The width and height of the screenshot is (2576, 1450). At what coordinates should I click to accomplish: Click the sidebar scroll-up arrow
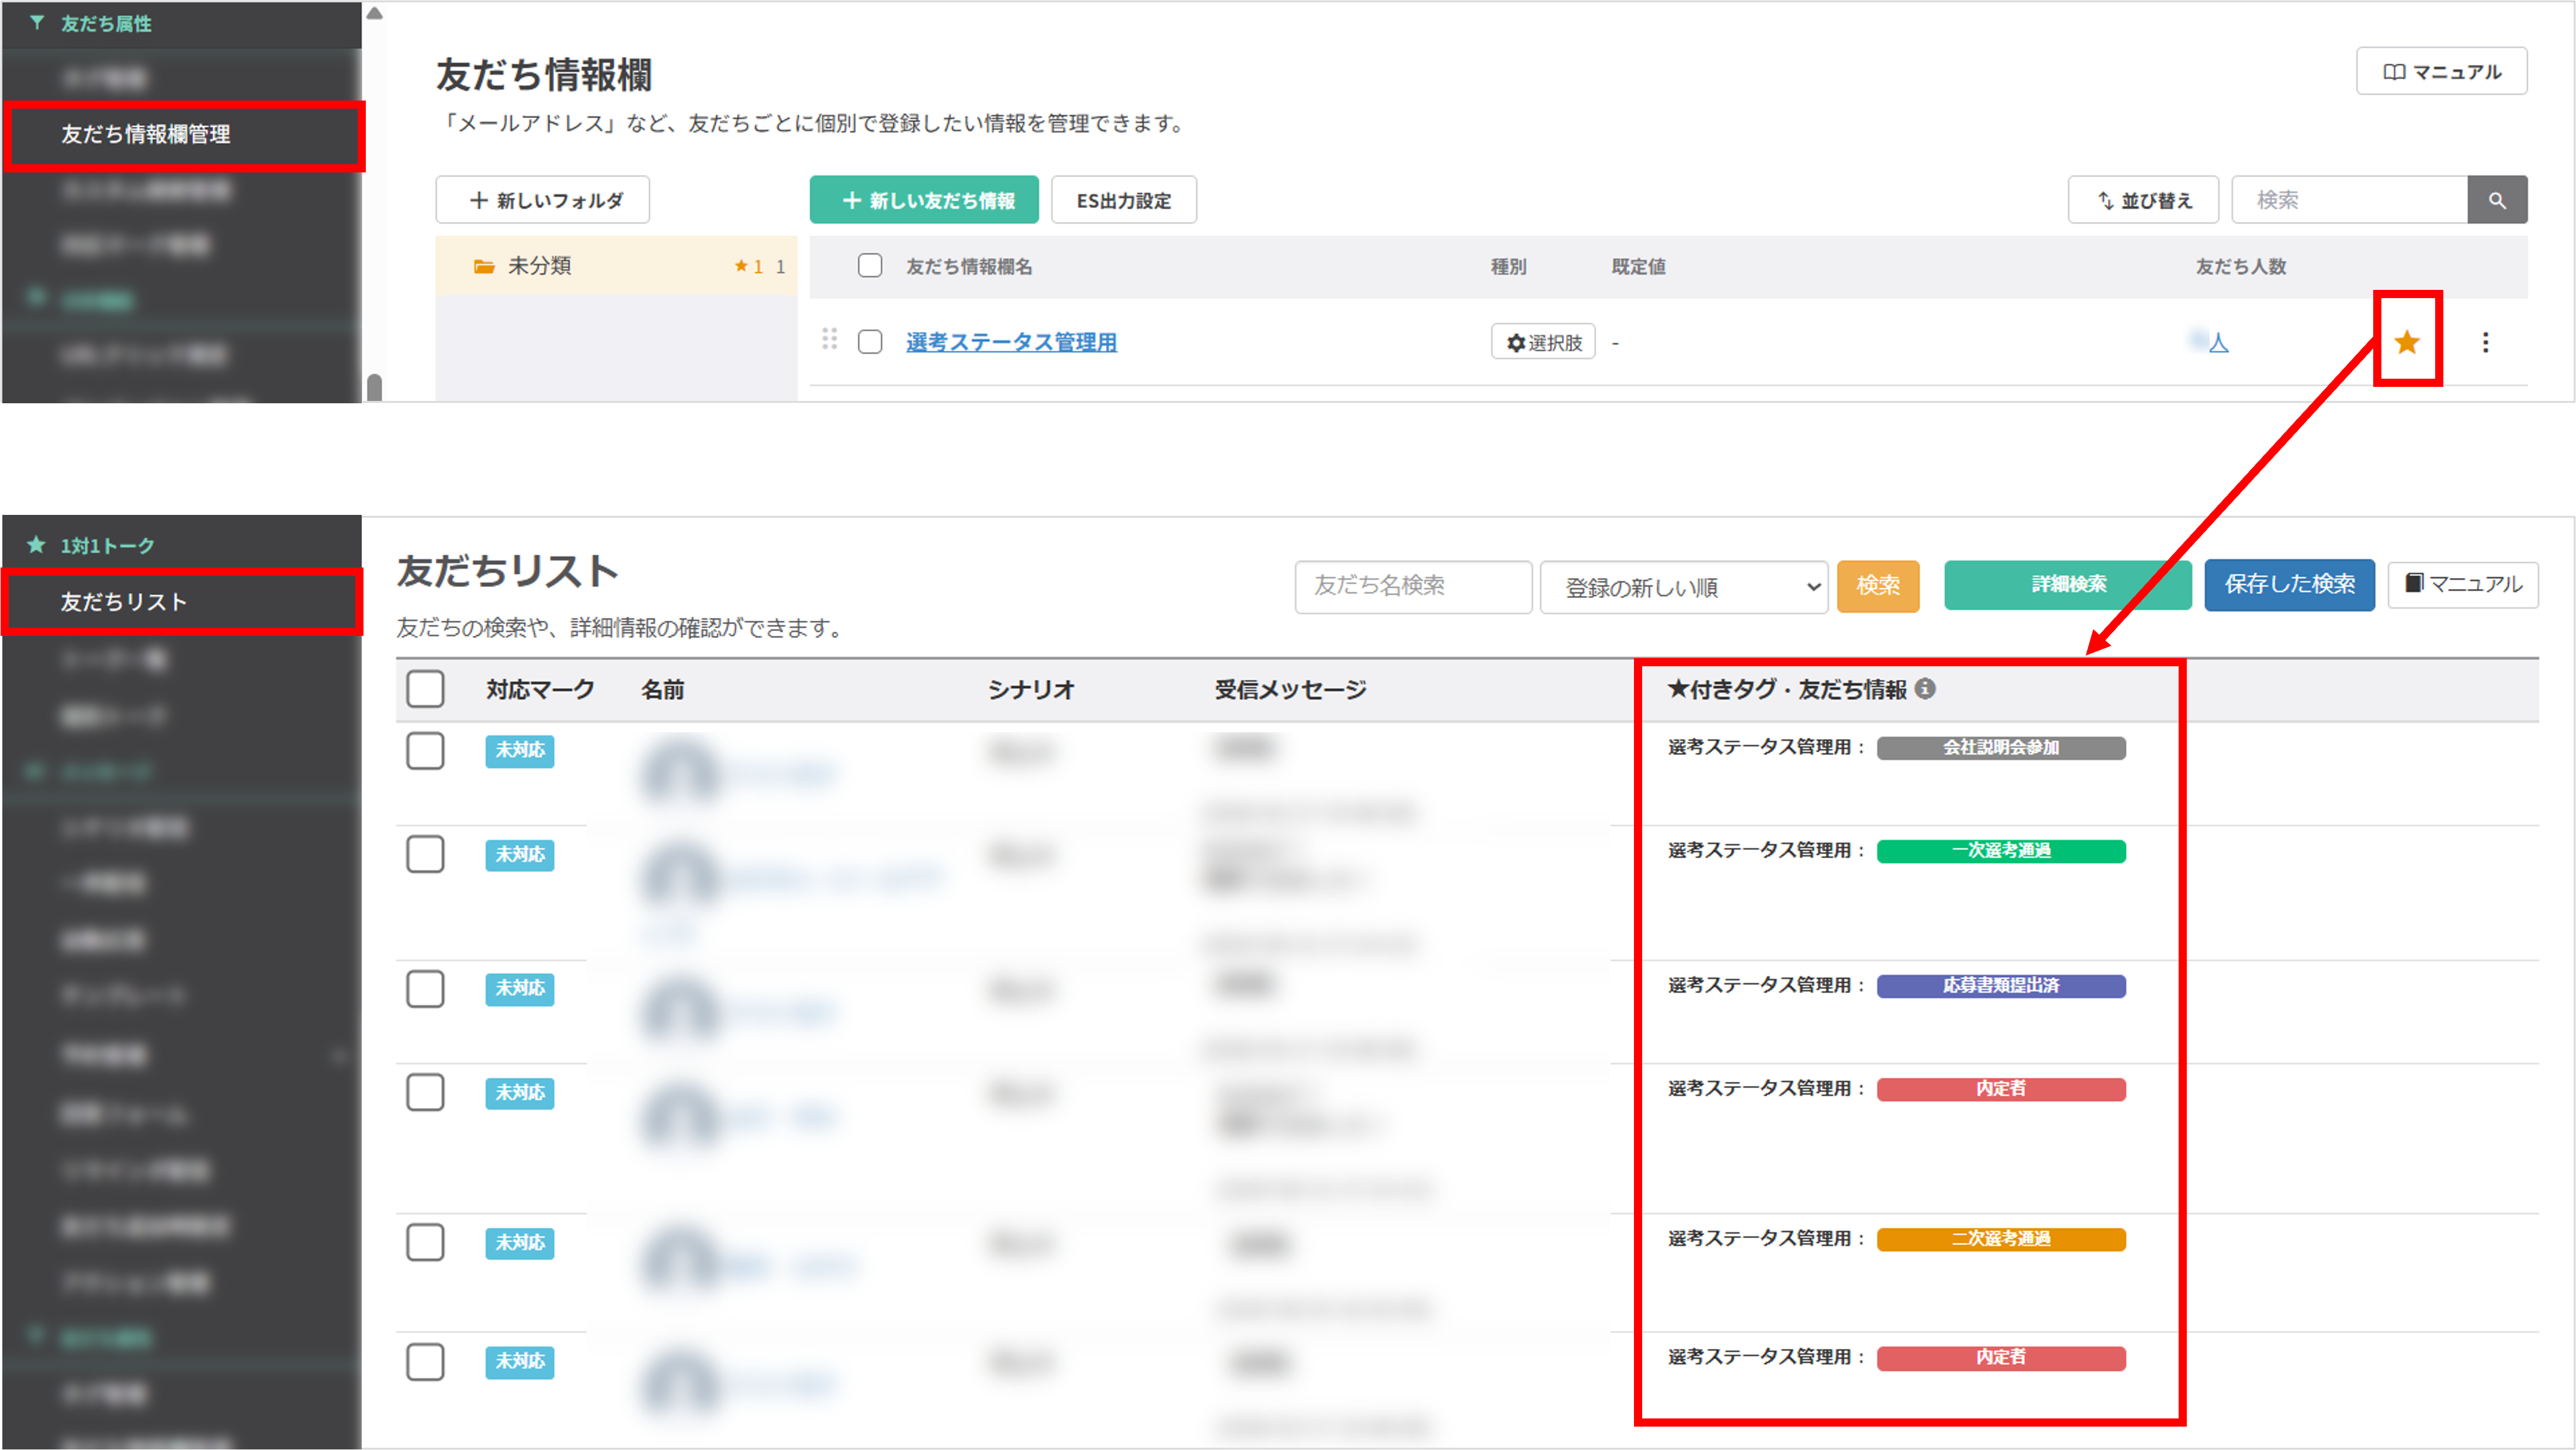click(x=374, y=14)
